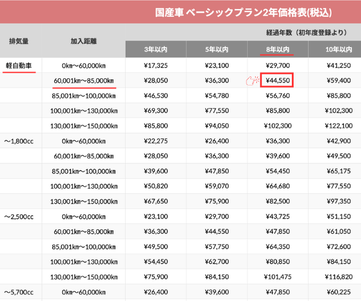Select the 10年以内 column header
Image resolution: width=361 pixels, height=301 pixels.
point(335,49)
